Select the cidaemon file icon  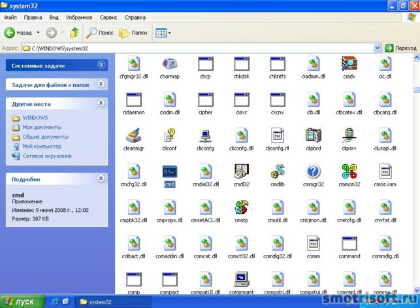pos(133,99)
